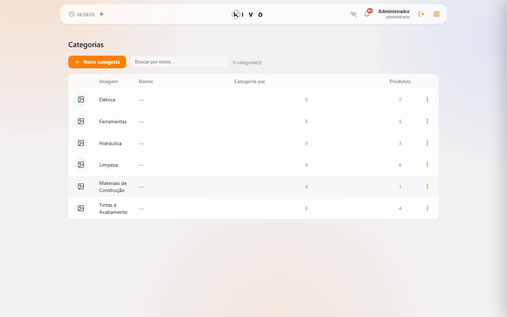Open the Hidráulica row options menu
This screenshot has width=507, height=317.
pyautogui.click(x=427, y=143)
